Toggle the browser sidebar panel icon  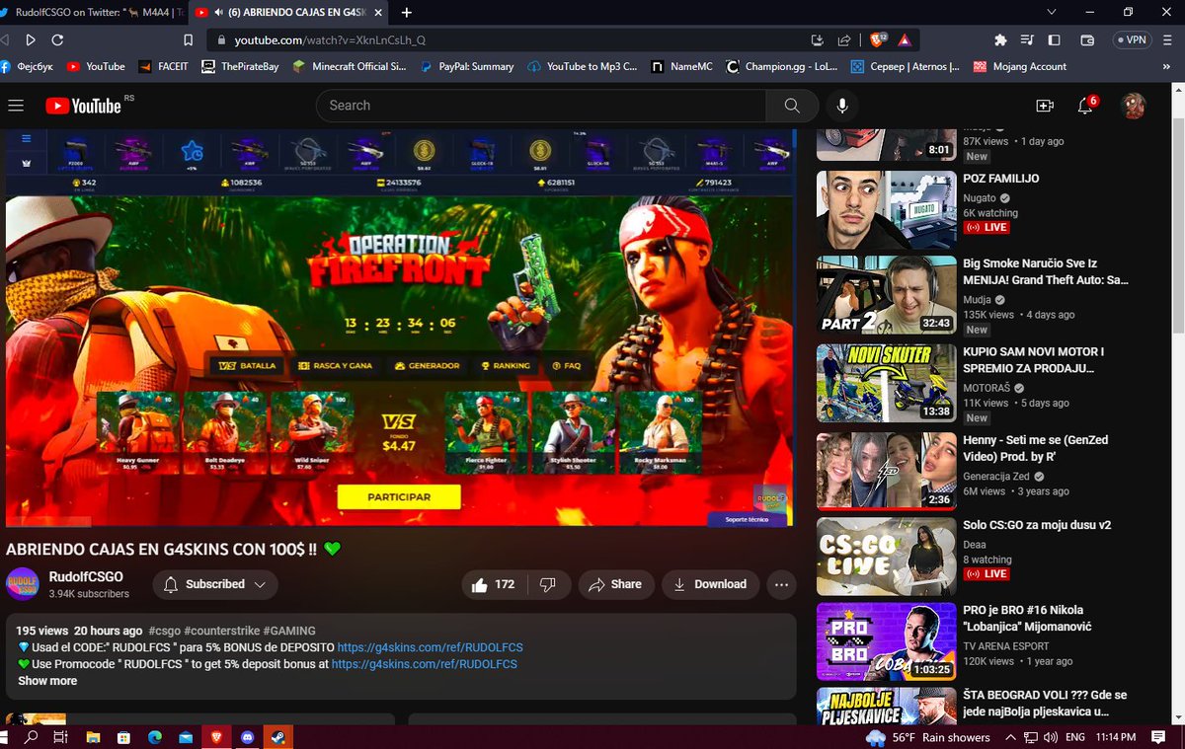coord(1054,40)
